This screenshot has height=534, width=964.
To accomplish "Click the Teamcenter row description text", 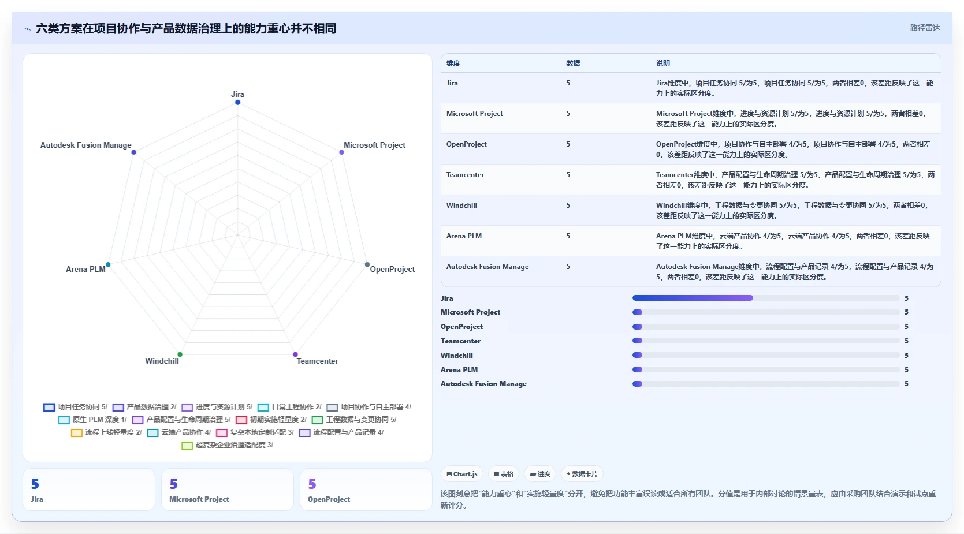I will (795, 180).
